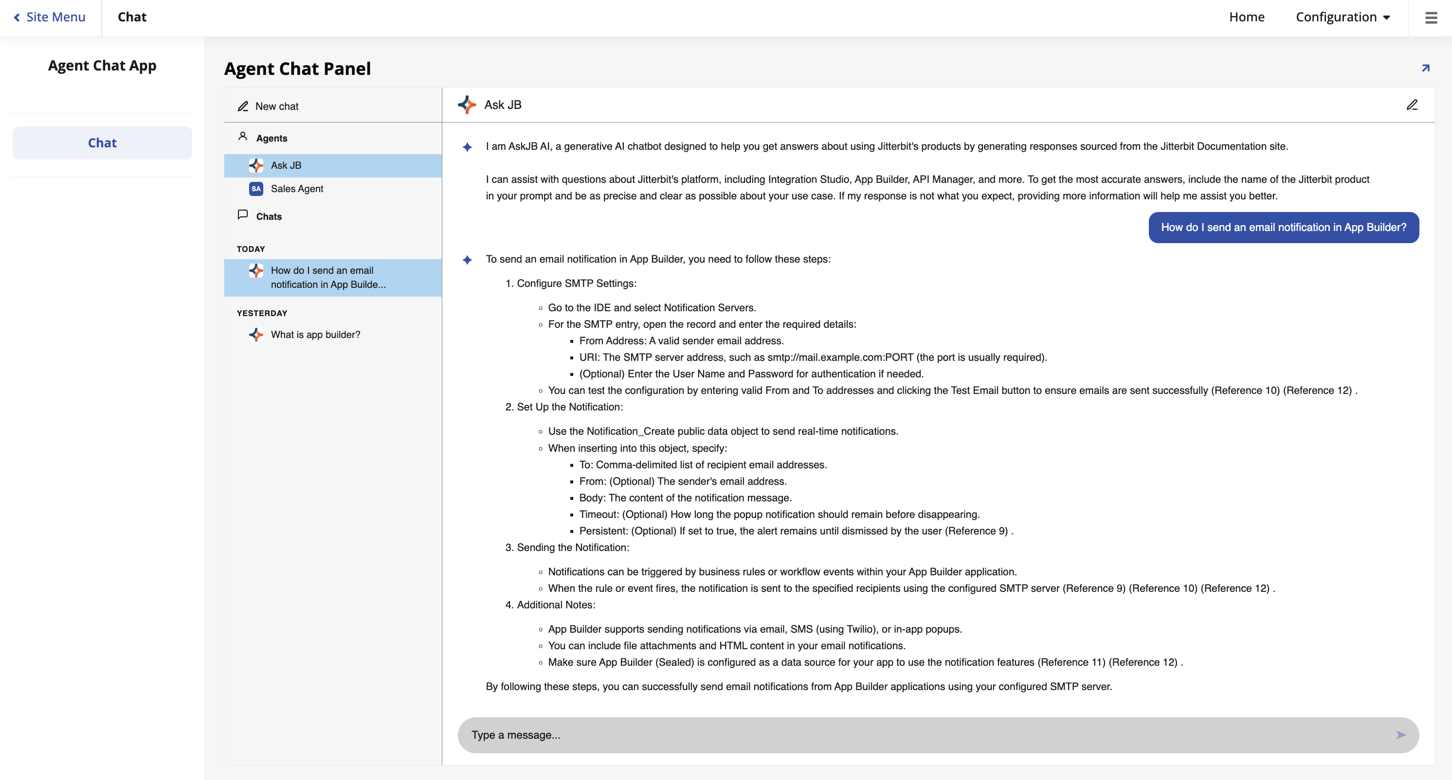Screen dimensions: 1452x780
Task: Click the pop-out arrow icon for Agent Chat Panel
Action: pos(1426,68)
